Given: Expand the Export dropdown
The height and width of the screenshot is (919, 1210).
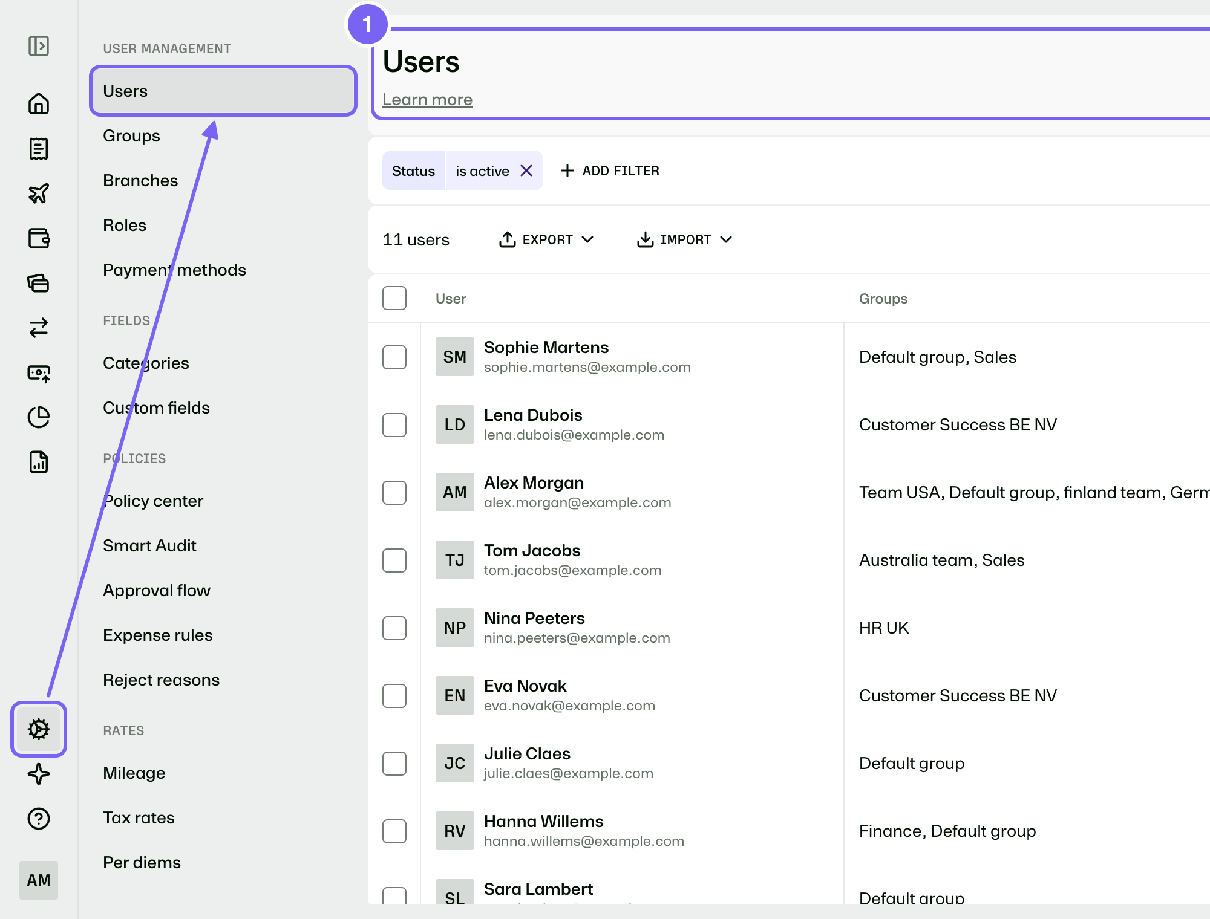Looking at the screenshot, I should 546,239.
